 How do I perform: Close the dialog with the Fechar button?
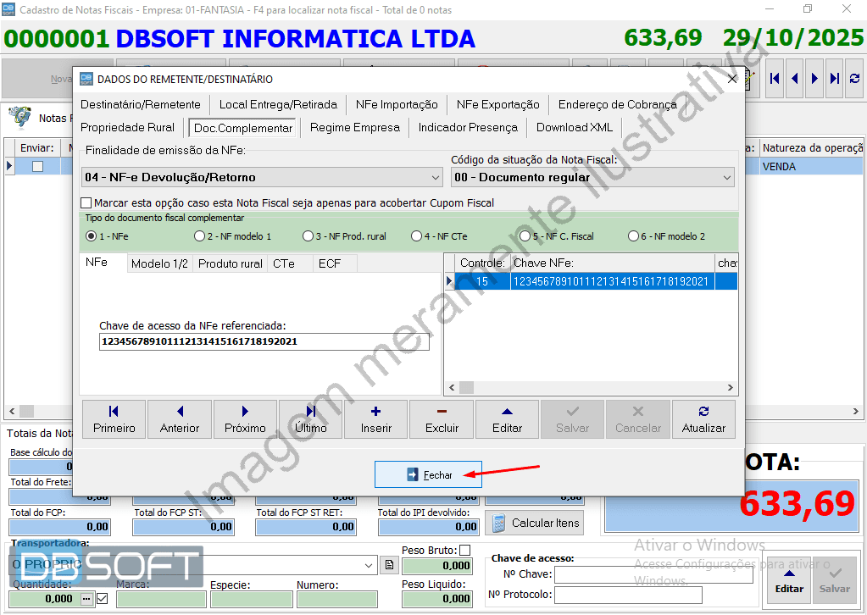coord(428,474)
